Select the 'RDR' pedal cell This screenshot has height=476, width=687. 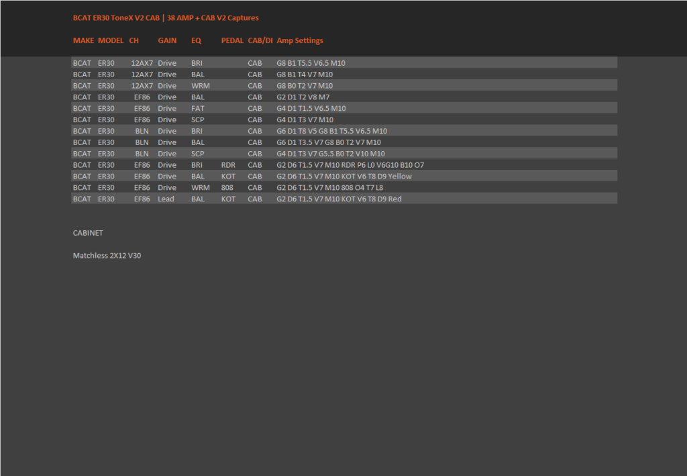(x=228, y=165)
